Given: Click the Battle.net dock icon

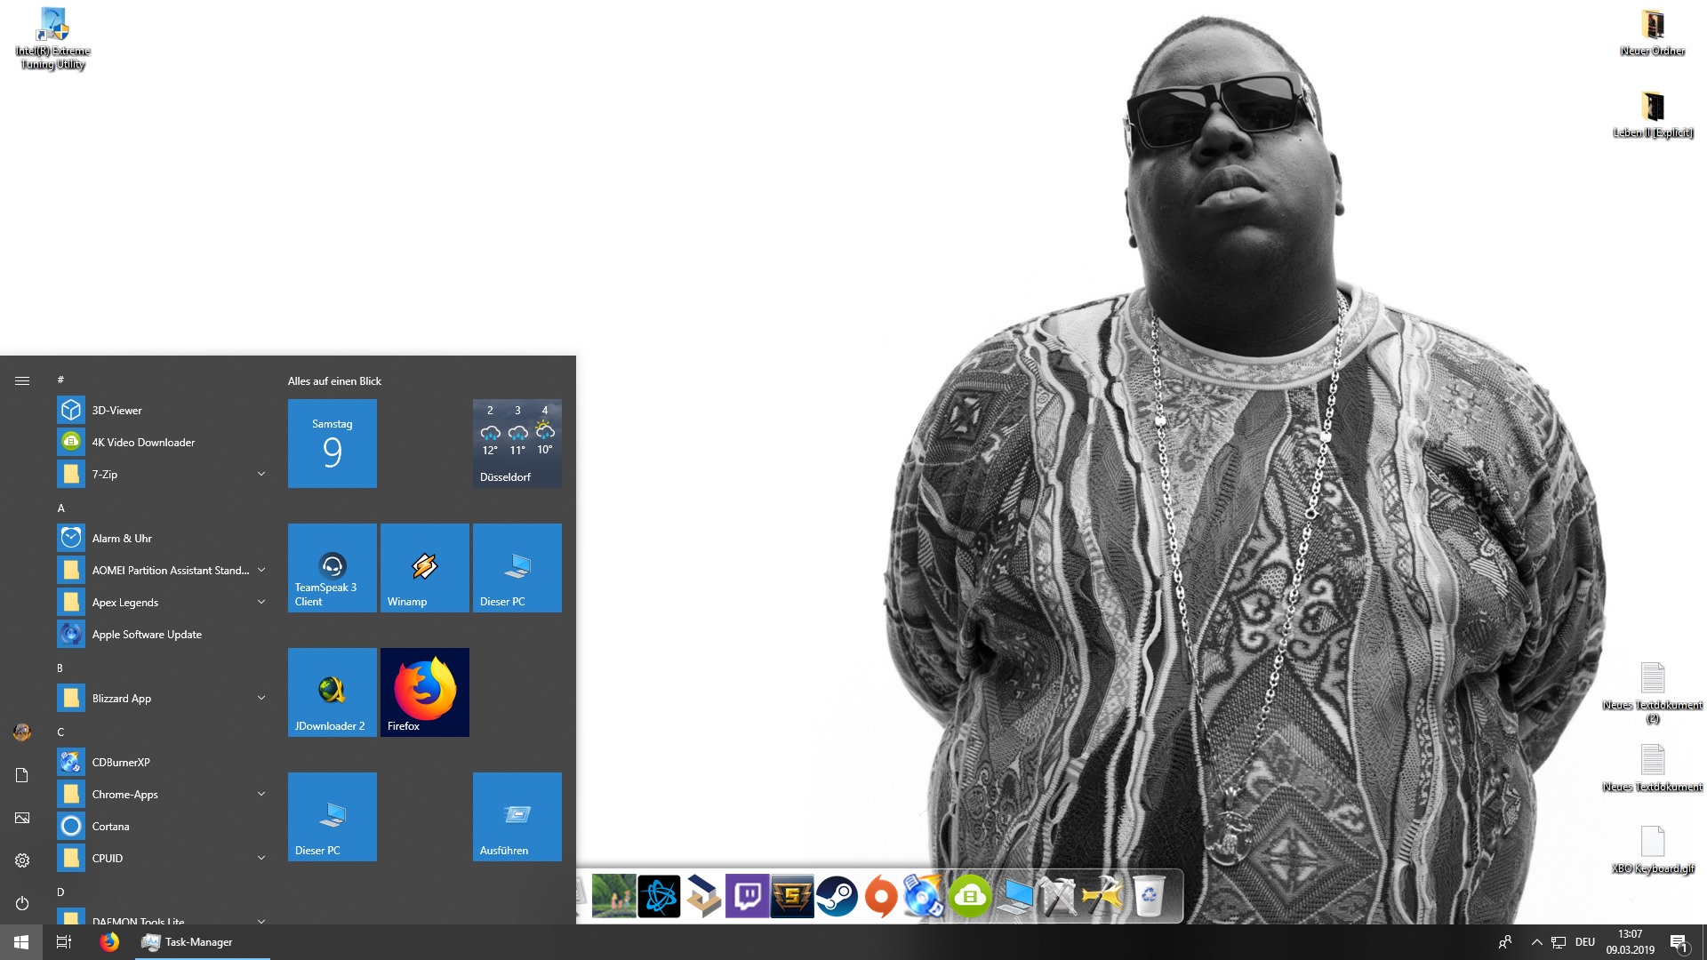Looking at the screenshot, I should [x=659, y=896].
